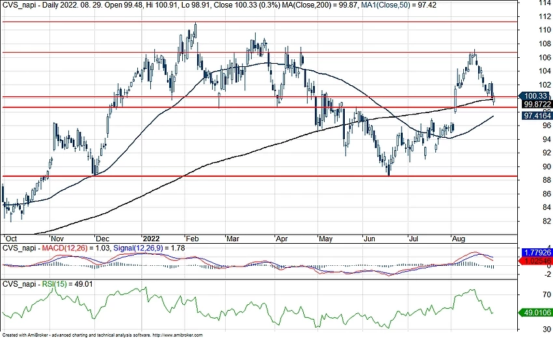Click the Nov date axis label
The image size is (553, 338).
(x=57, y=239)
